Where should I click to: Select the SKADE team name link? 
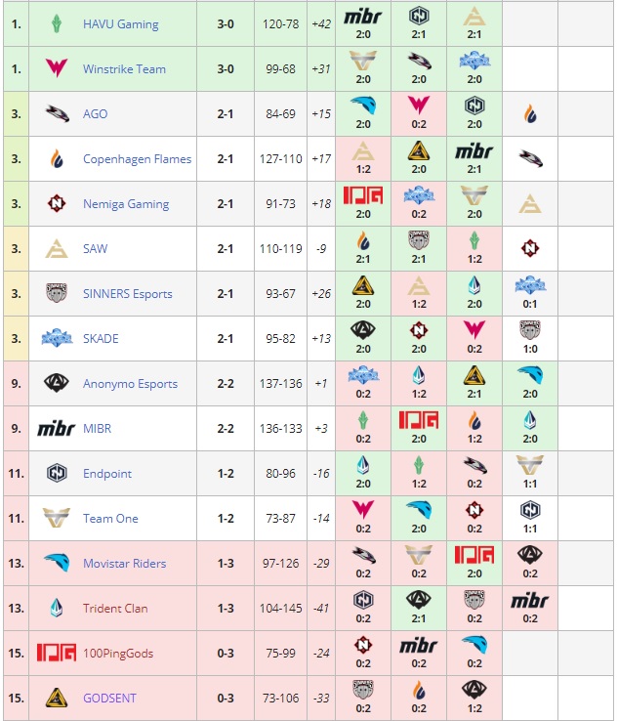pyautogui.click(x=101, y=338)
